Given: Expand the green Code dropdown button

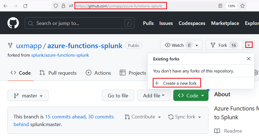Looking at the screenshot, I should 191,95.
